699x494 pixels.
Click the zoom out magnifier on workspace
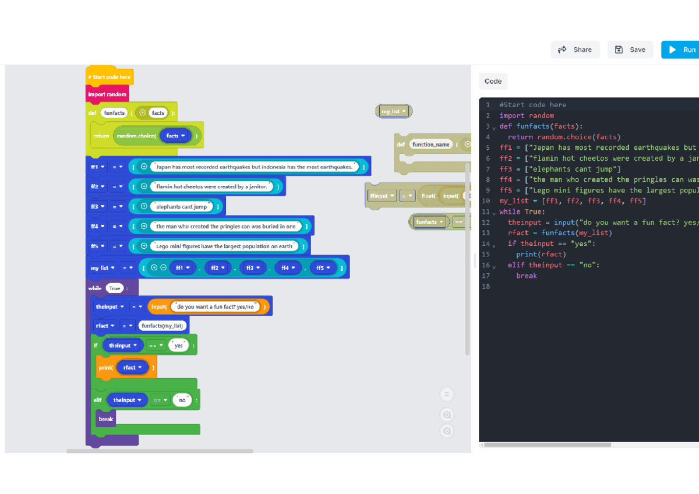(x=447, y=432)
